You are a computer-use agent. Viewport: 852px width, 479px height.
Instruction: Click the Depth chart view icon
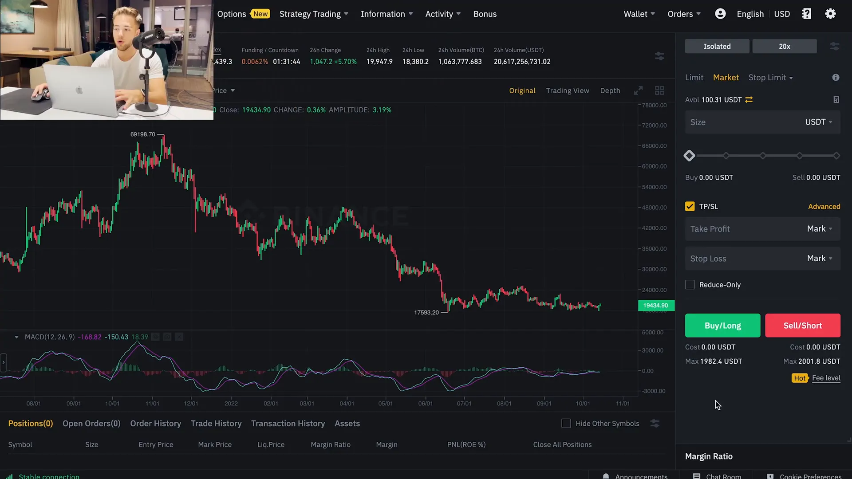pos(610,90)
